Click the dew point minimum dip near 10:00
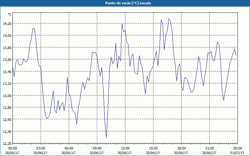This screenshot has height=156, width=250. coord(106,138)
